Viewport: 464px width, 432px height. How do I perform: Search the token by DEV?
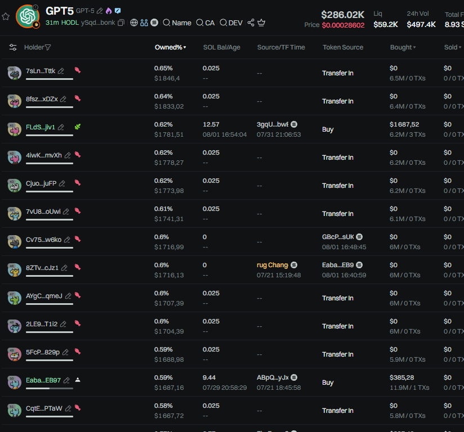231,22
